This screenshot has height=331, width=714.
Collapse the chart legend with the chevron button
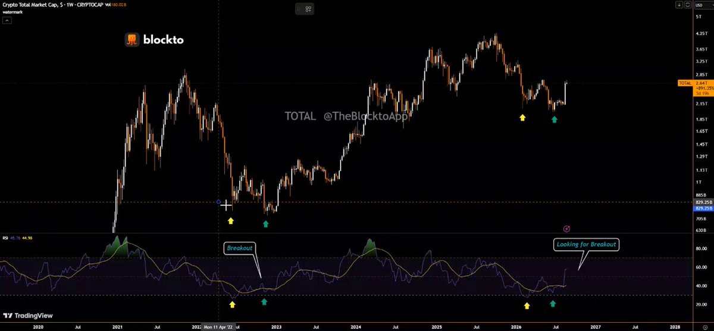tap(8, 20)
